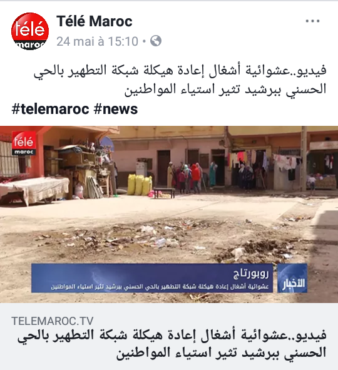Viewport: 338px width, 370px height.
Task: Click the روبورتاج banner in video
Action: pos(251,273)
